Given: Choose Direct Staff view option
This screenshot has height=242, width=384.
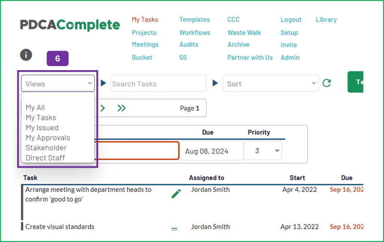Looking at the screenshot, I should (45, 158).
